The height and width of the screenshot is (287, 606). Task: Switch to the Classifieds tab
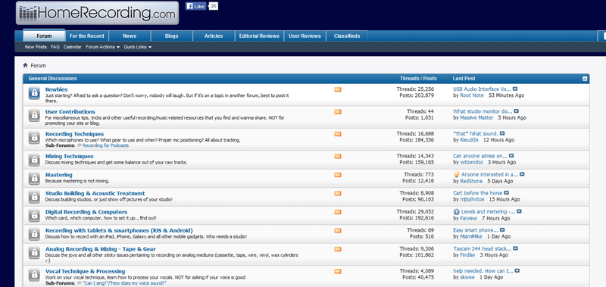(x=347, y=36)
